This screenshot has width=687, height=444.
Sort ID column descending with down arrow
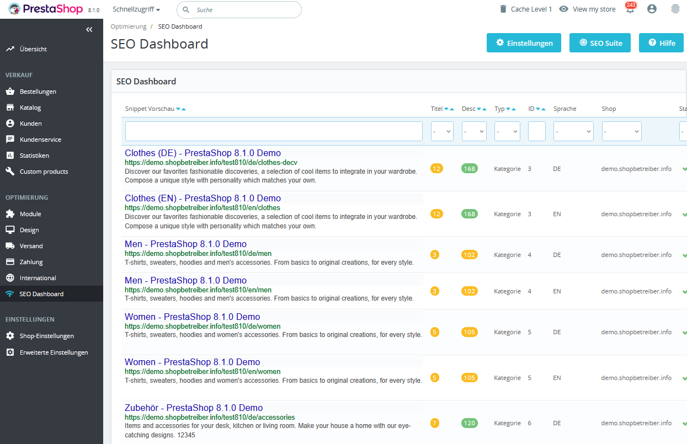[x=538, y=109]
